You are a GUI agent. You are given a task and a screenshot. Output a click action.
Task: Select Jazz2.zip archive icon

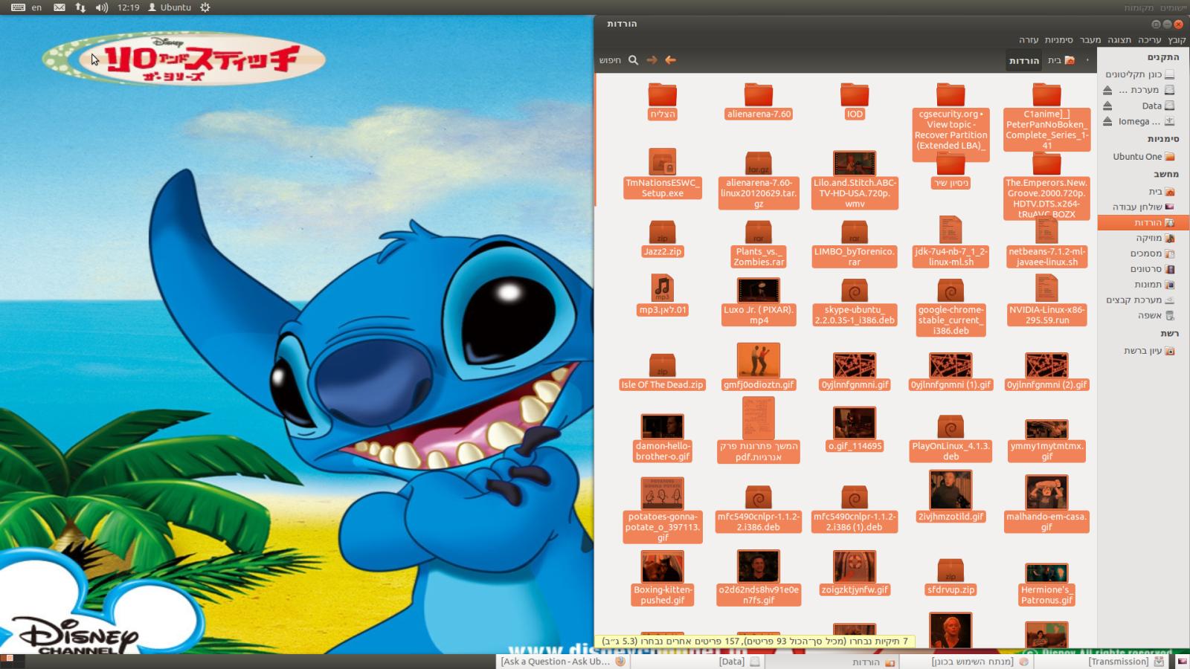(x=662, y=232)
